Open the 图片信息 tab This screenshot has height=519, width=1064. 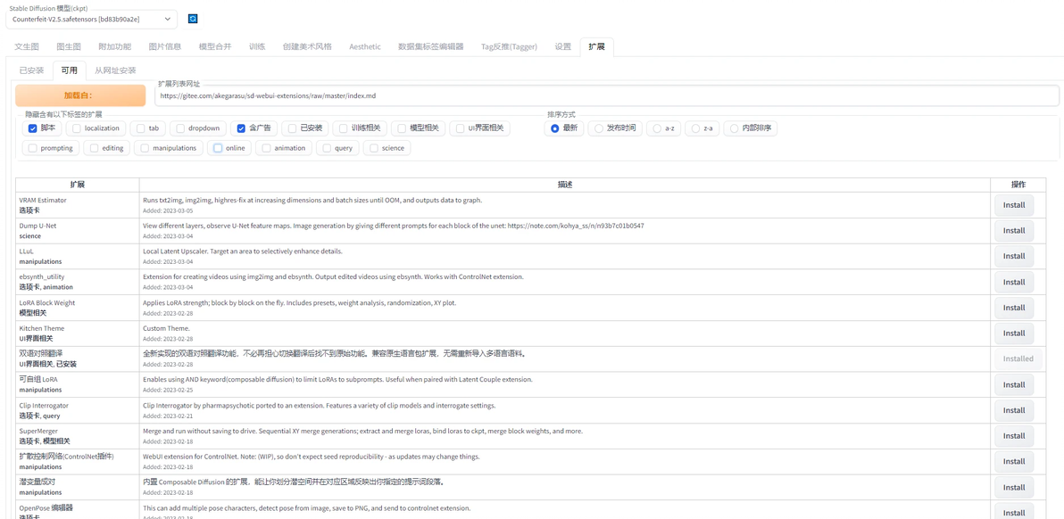[x=165, y=46]
